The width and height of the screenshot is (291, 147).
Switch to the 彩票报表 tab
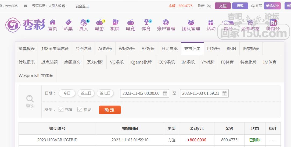coord(27,49)
